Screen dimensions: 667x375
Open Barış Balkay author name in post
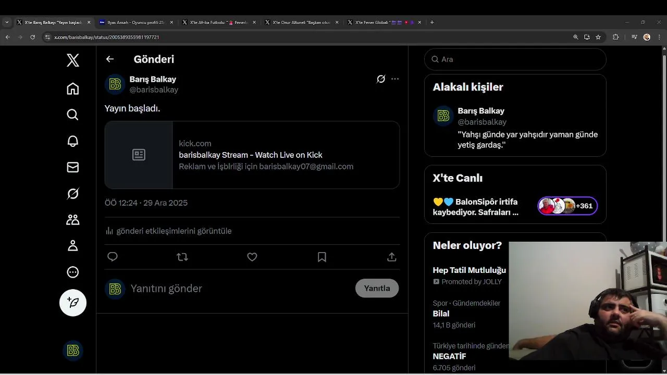[x=153, y=79]
